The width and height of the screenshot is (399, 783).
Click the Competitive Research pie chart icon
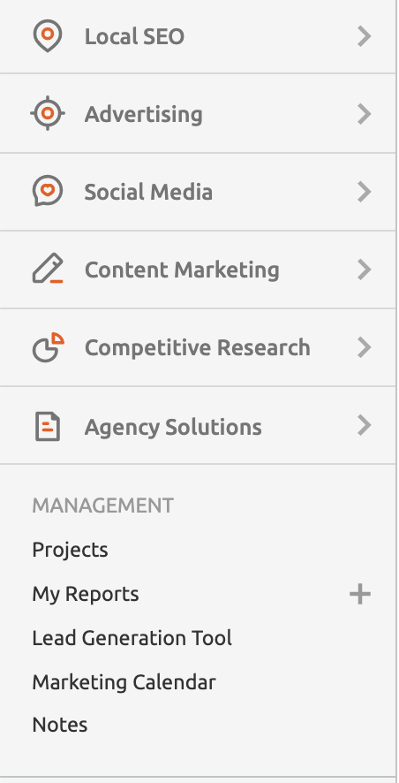49,346
